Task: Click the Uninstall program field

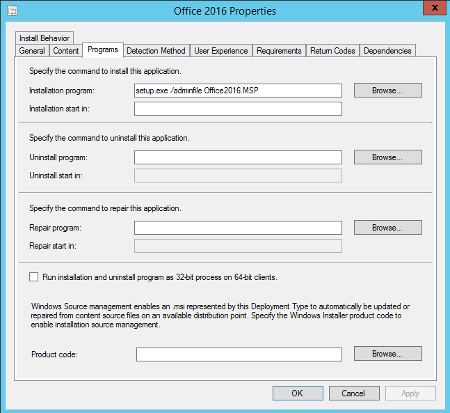Action: (x=238, y=157)
